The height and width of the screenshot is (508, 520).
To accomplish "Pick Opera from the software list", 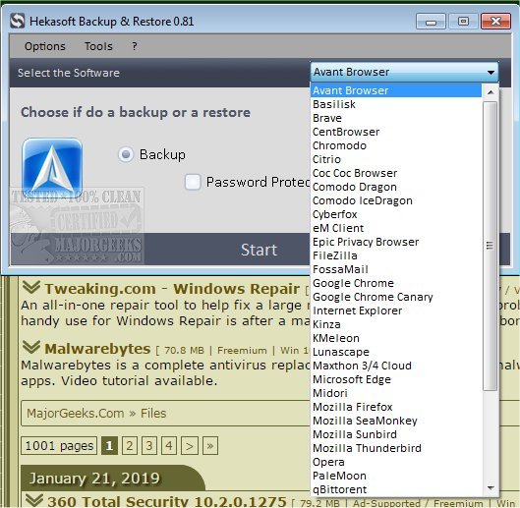I will click(x=396, y=462).
